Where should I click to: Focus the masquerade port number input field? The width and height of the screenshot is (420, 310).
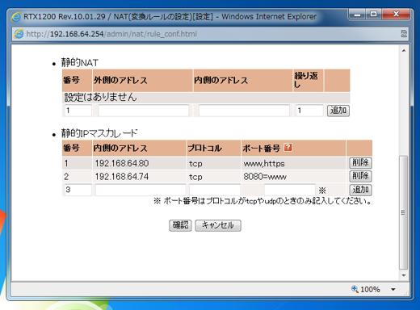290,190
